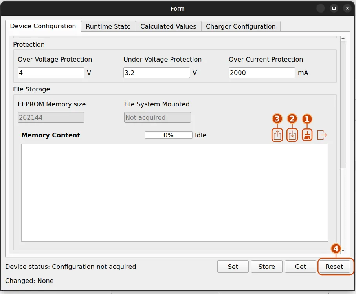
Task: Click the scrollbar down arrow
Action: 343,251
